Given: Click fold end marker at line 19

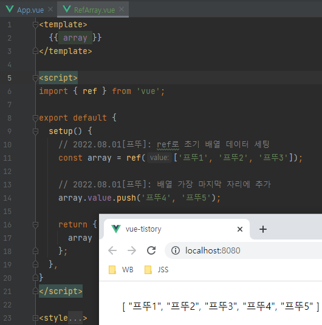Looking at the screenshot, I should tap(35, 264).
